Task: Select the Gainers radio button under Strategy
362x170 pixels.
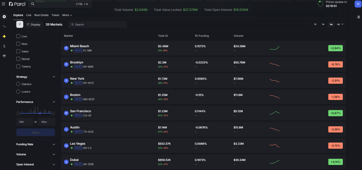Action: click(18, 84)
